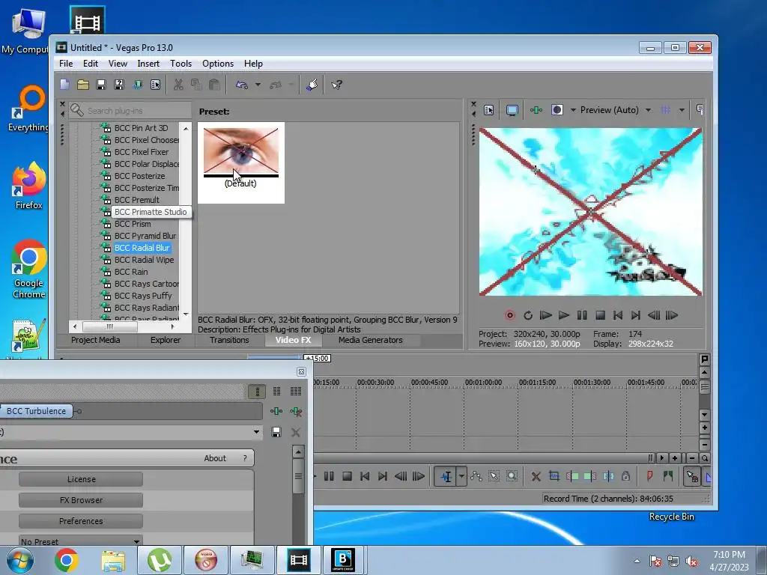
Task: Go to start from the preview transport
Action: (x=618, y=315)
